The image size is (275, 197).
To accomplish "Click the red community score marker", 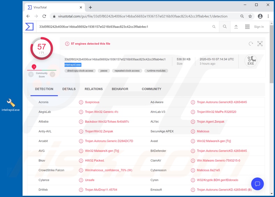I will pos(34,67).
